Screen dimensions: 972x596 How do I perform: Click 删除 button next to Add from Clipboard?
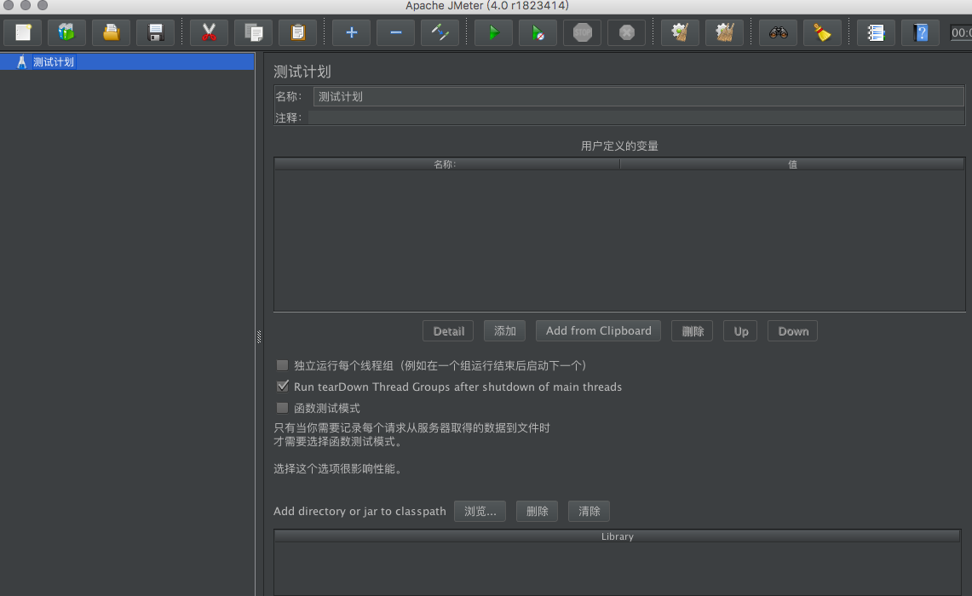(x=693, y=331)
